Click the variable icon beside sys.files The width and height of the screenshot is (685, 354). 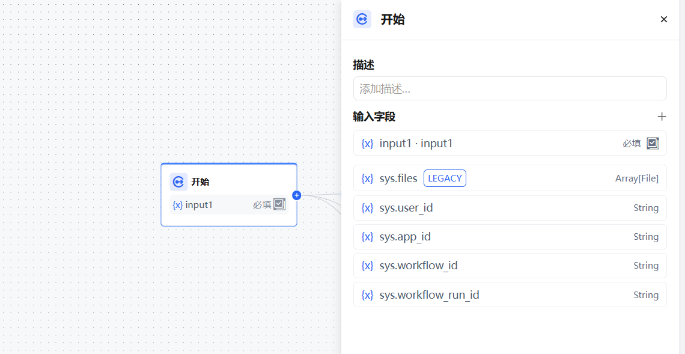[x=367, y=179]
